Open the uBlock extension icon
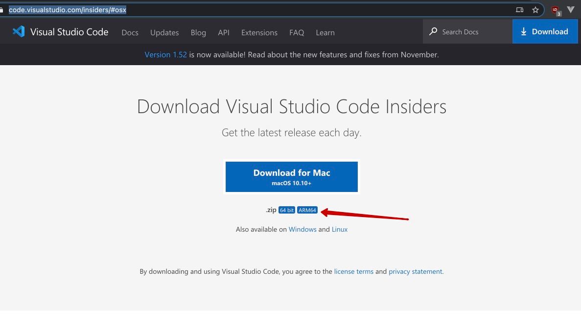 tap(556, 10)
